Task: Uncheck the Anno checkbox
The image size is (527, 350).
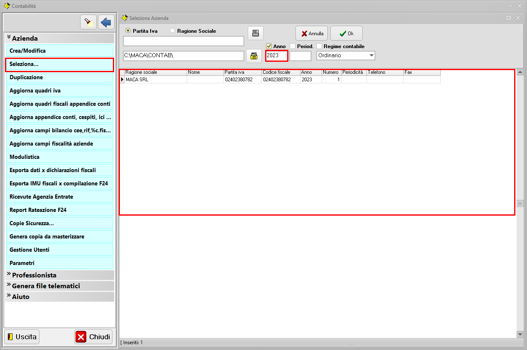Action: click(x=269, y=46)
